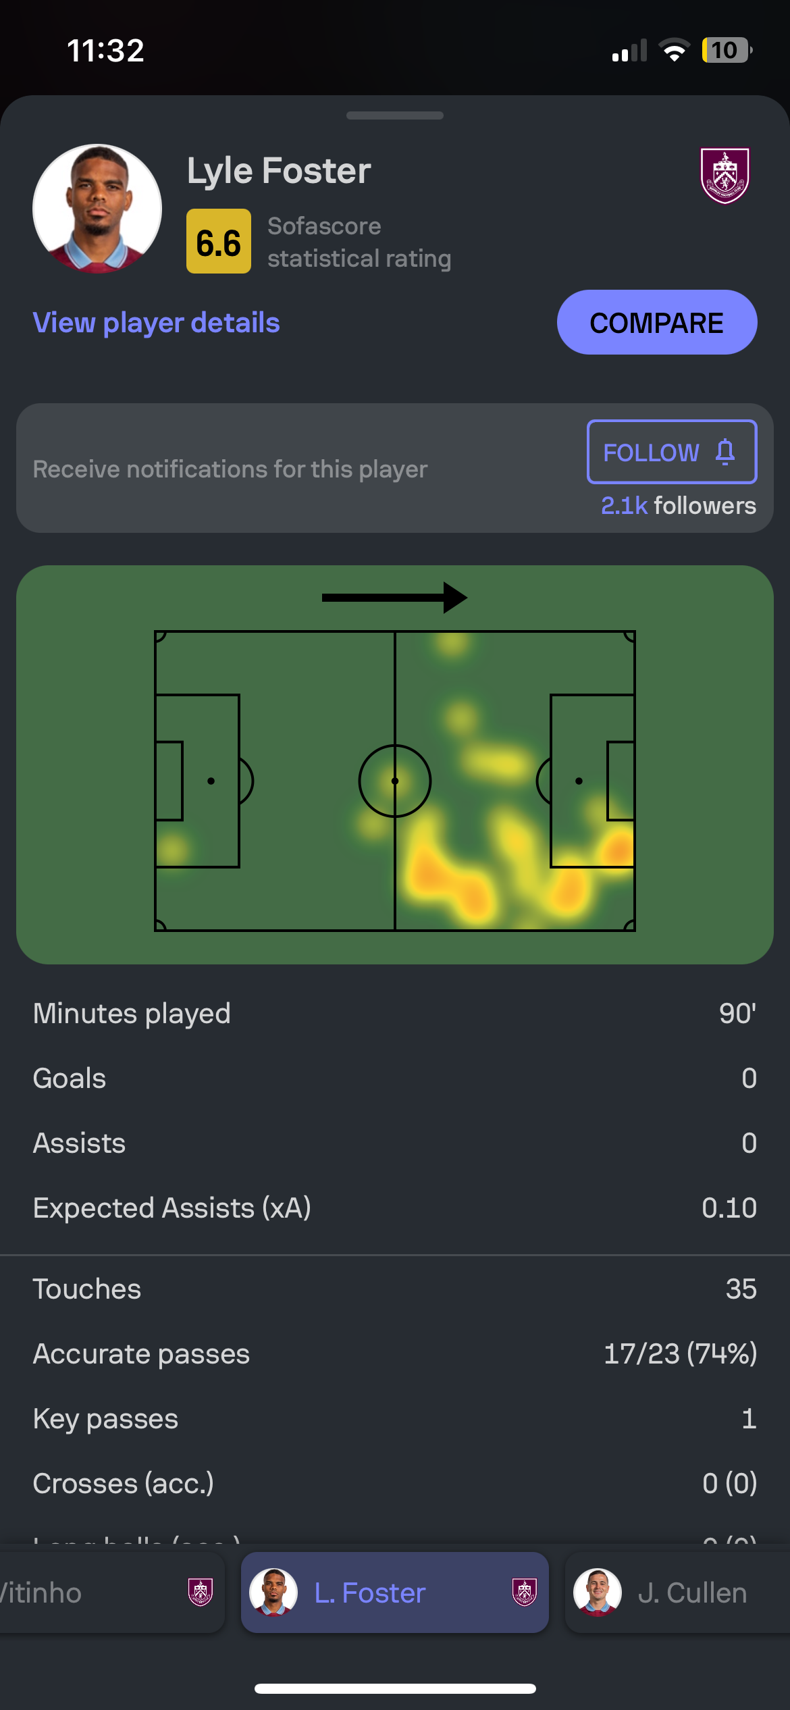Image resolution: width=790 pixels, height=1710 pixels.
Task: Tap the sheet drag handle at top
Action: [x=395, y=115]
